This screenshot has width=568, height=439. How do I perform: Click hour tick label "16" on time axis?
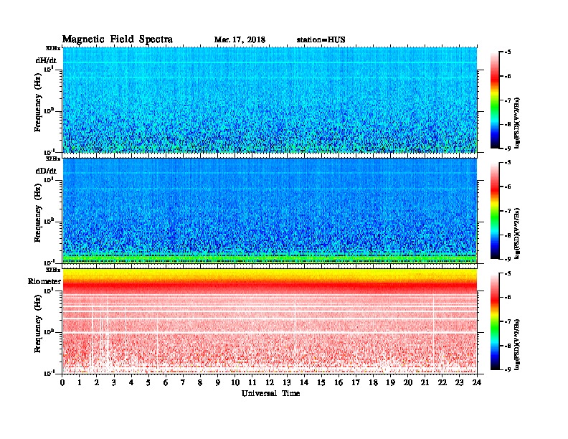339,382
